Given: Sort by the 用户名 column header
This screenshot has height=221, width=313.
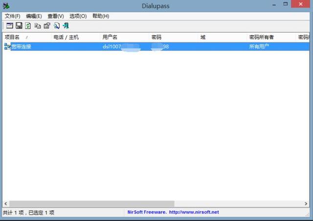Looking at the screenshot, I should point(110,37).
